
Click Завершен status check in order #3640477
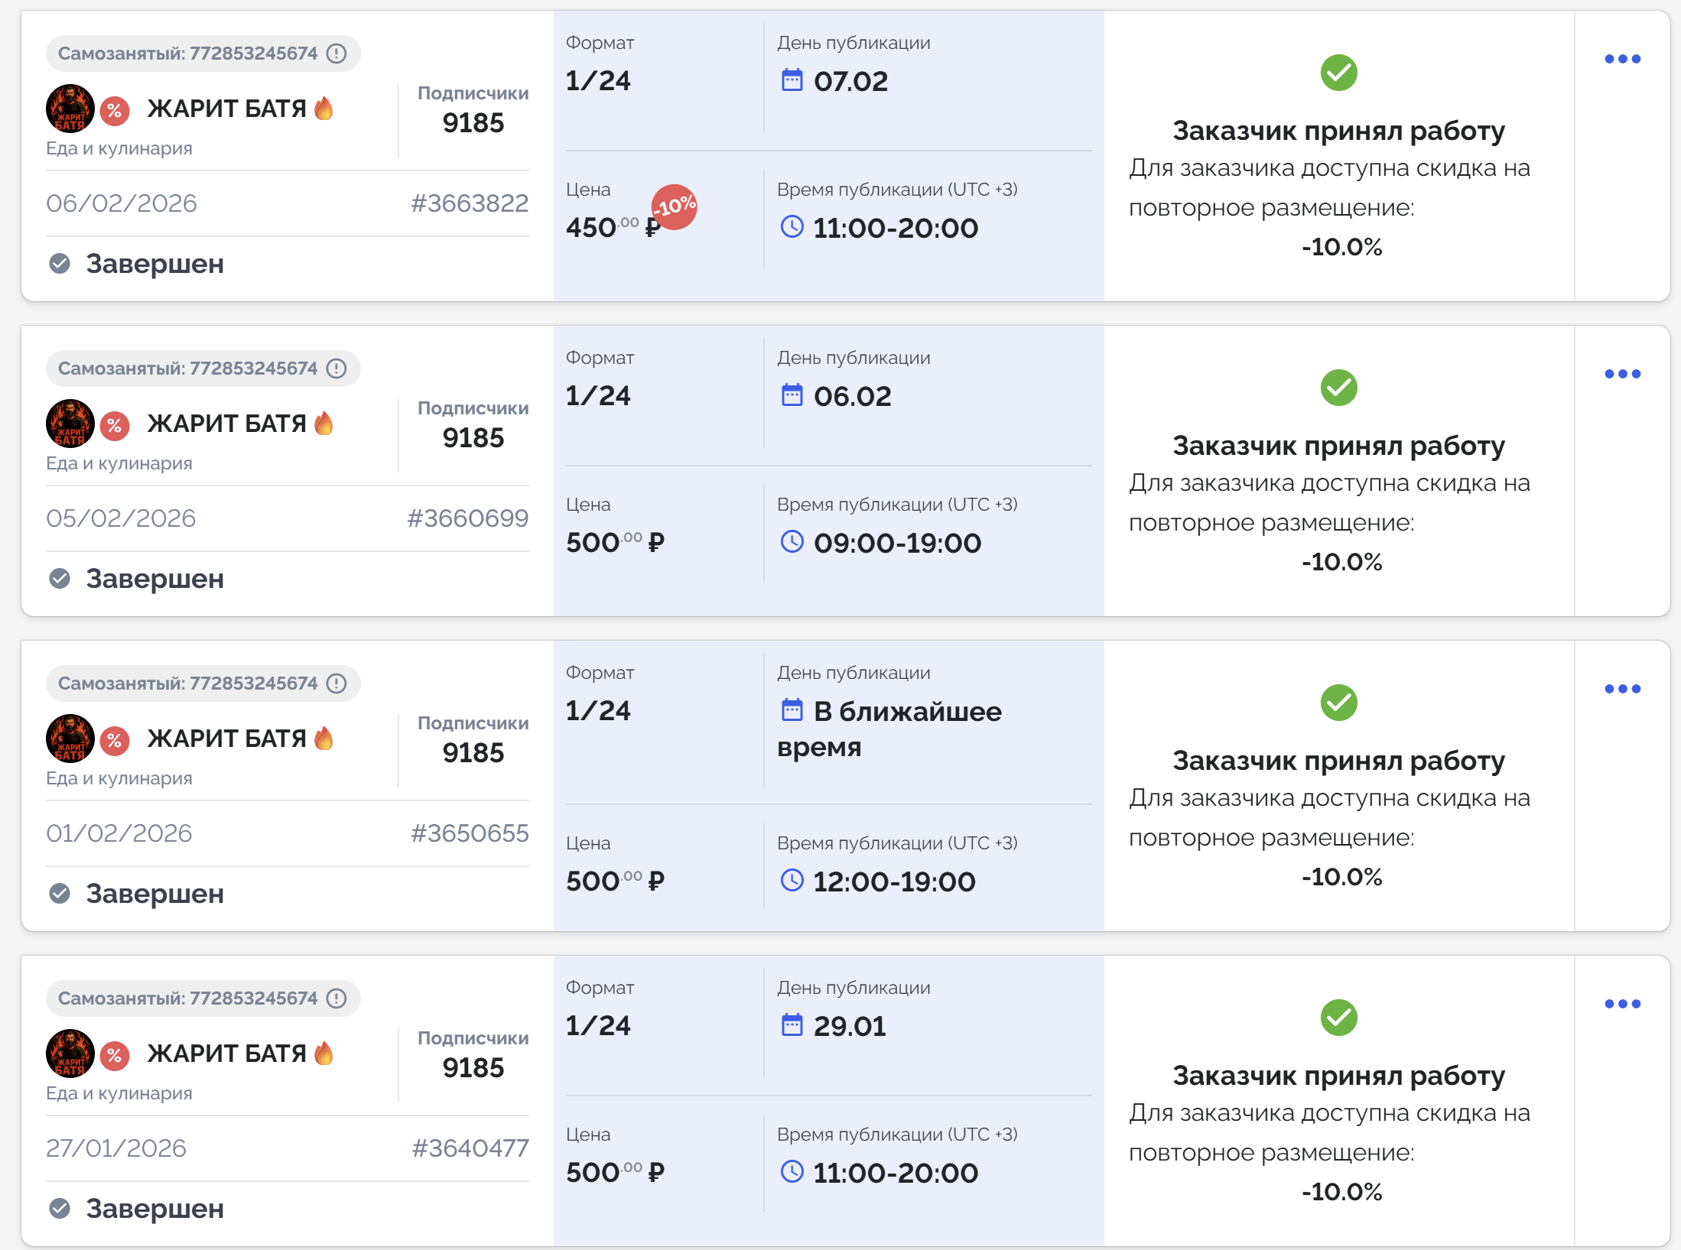[x=60, y=1209]
